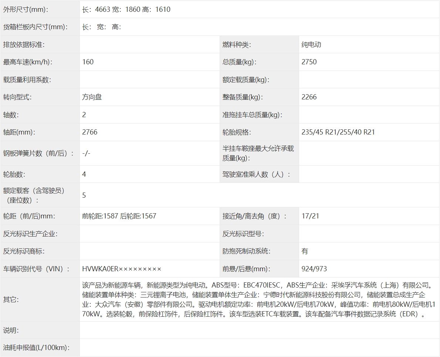Select seating capacity value 5
The image size is (440, 357).
tap(84, 195)
